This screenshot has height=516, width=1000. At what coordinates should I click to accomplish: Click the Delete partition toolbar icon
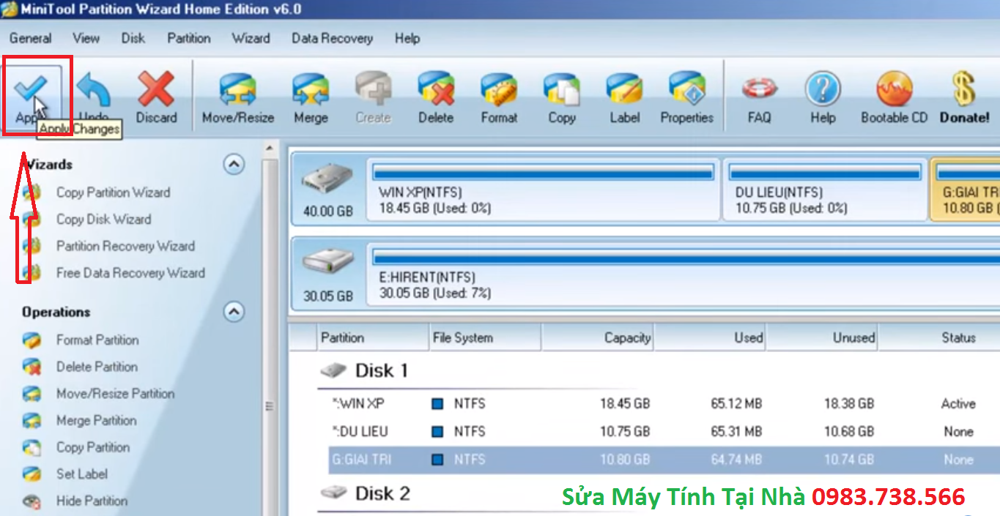(x=436, y=89)
